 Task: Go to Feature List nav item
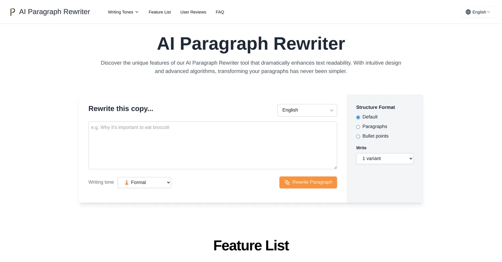tap(159, 12)
